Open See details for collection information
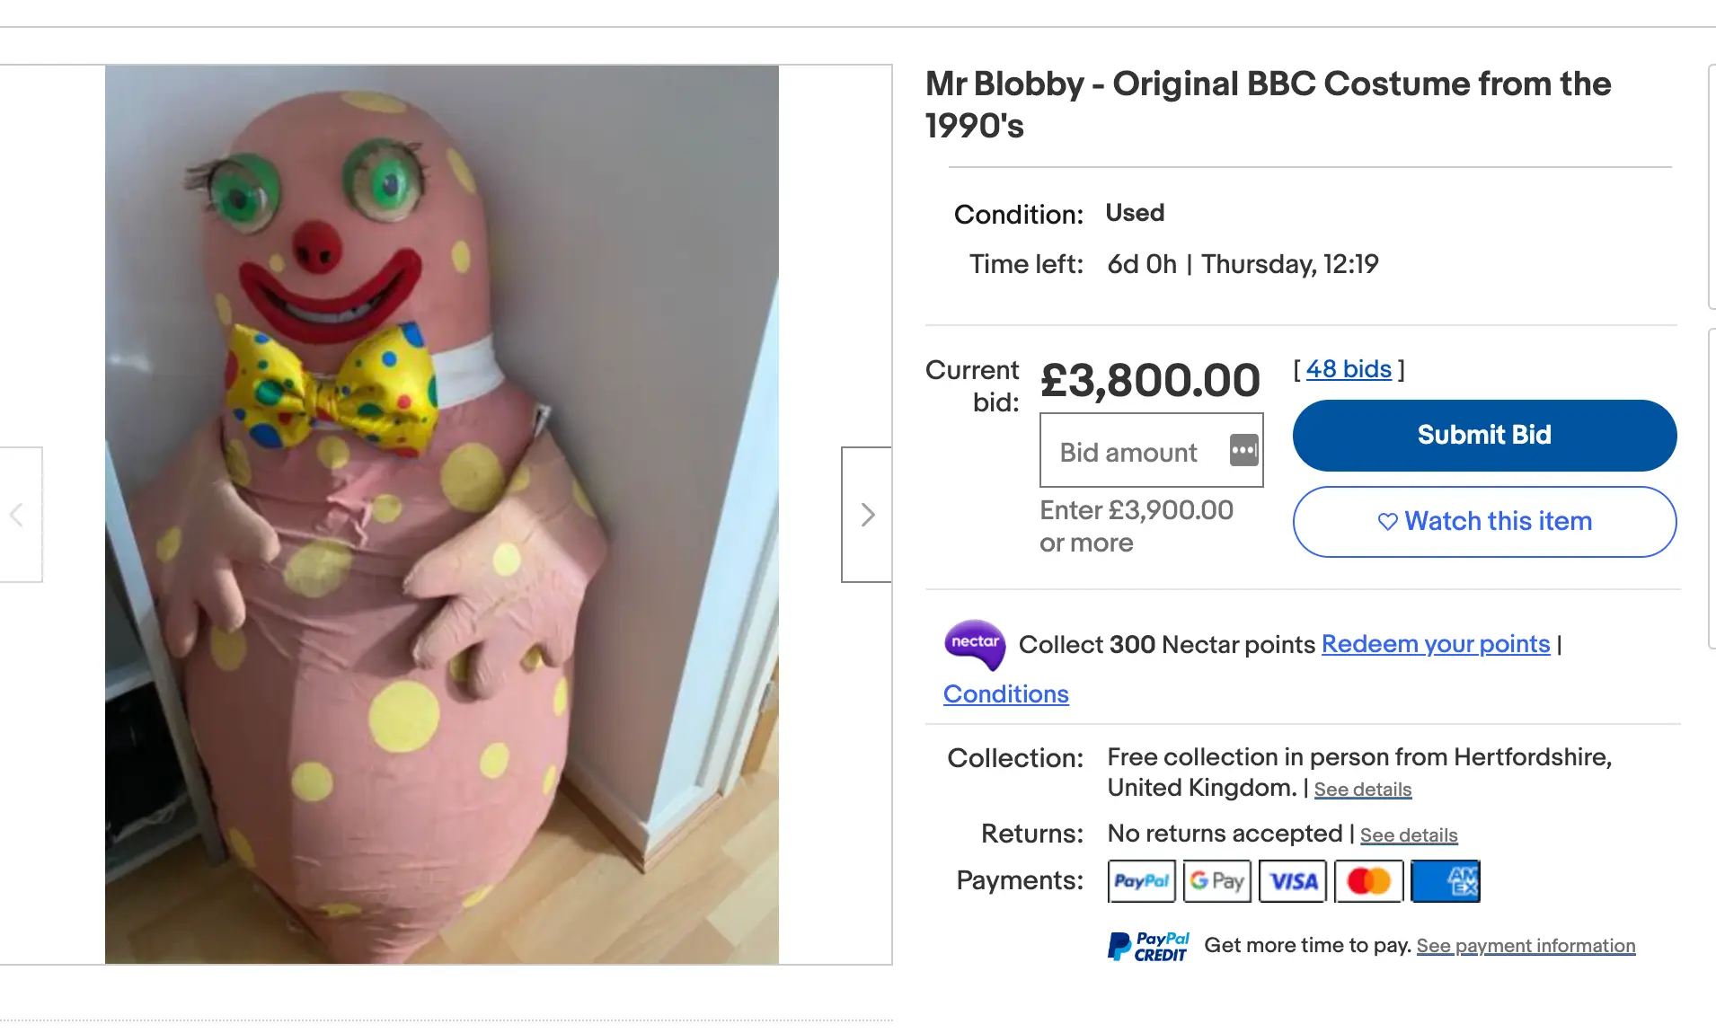This screenshot has height=1033, width=1716. pyautogui.click(x=1361, y=789)
